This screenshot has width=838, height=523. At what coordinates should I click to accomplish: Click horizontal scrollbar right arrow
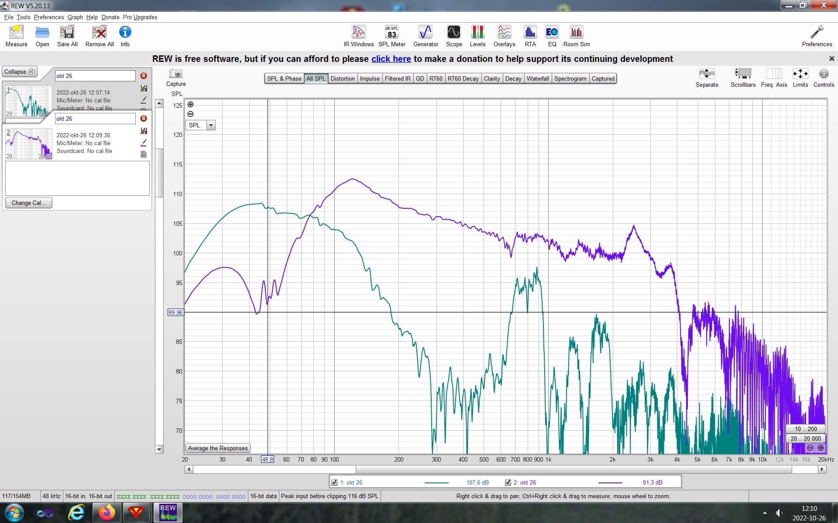[822, 469]
